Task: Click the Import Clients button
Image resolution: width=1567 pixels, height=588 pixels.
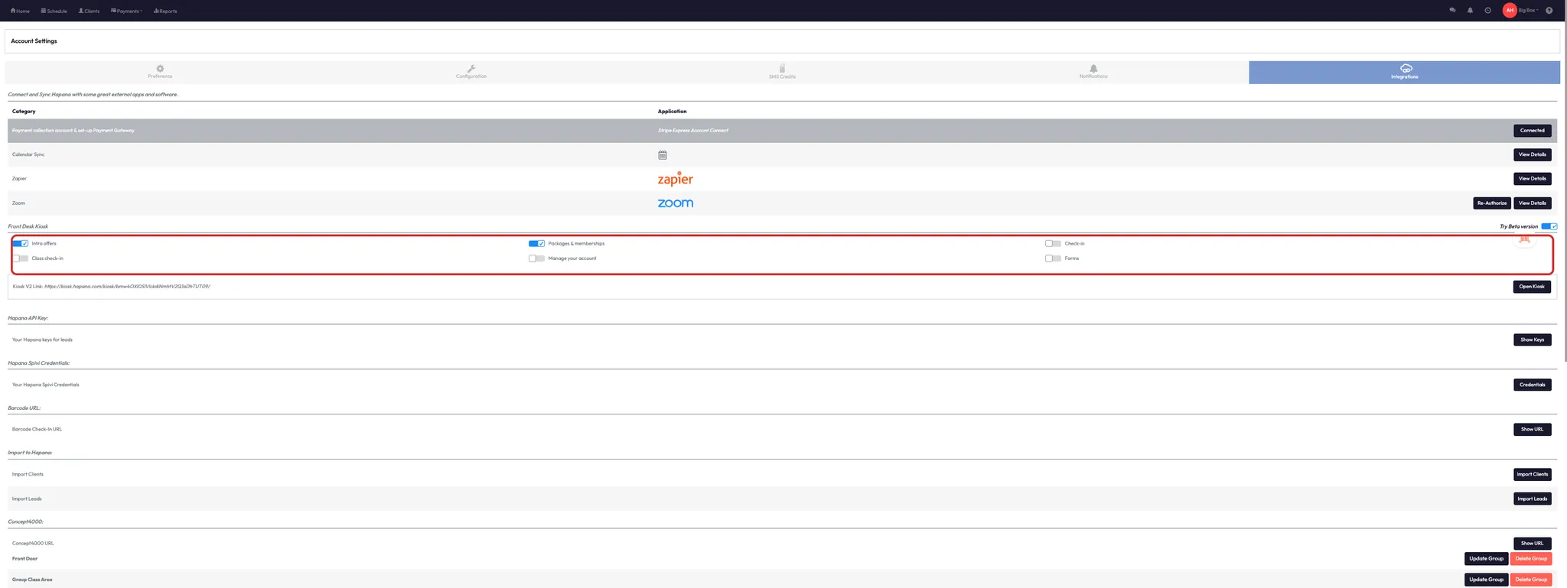Action: 1533,474
